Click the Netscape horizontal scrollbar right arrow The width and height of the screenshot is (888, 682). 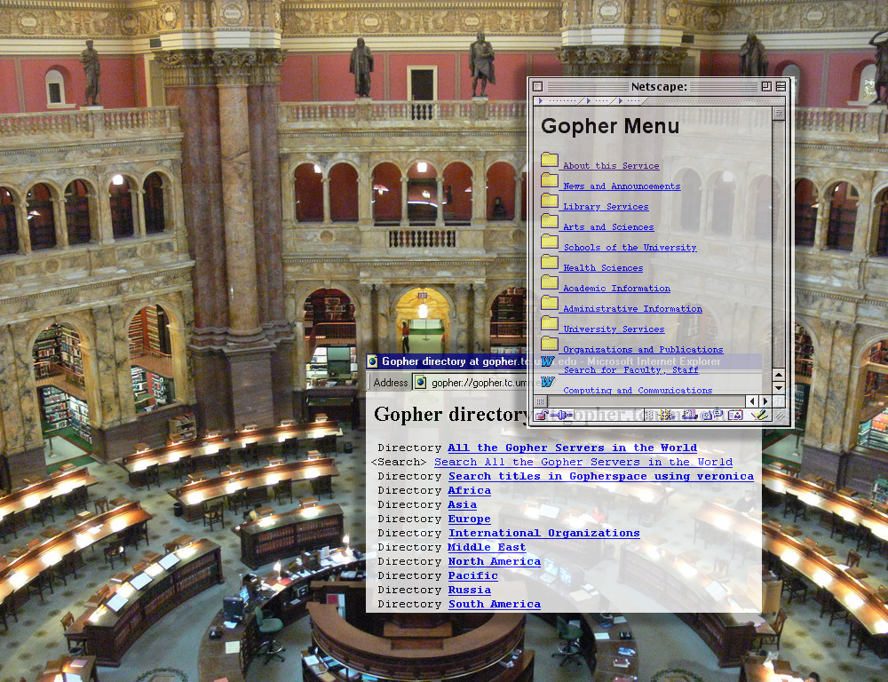point(765,401)
